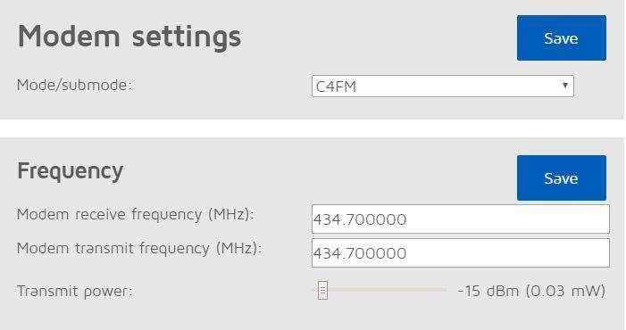Click the Transmit power slider track at maximum end
Viewport: 626px width, 330px height.
click(445, 290)
